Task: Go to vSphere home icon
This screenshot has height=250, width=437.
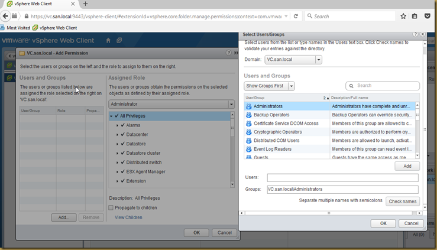Action: point(108,41)
